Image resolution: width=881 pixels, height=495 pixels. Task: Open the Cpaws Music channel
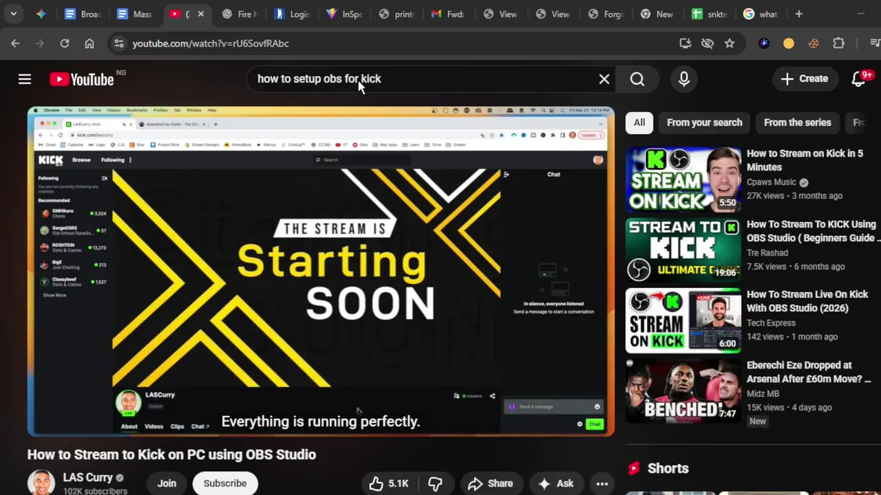tap(772, 182)
